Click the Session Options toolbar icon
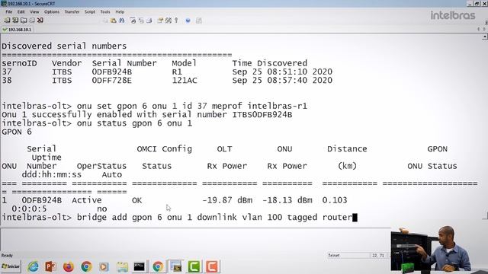This screenshot has height=274, width=488. [x=160, y=21]
